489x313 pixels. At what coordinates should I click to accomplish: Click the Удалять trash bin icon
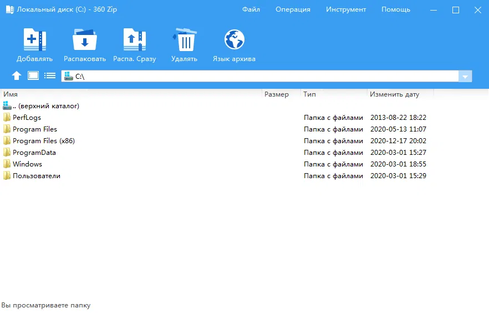pos(184,39)
